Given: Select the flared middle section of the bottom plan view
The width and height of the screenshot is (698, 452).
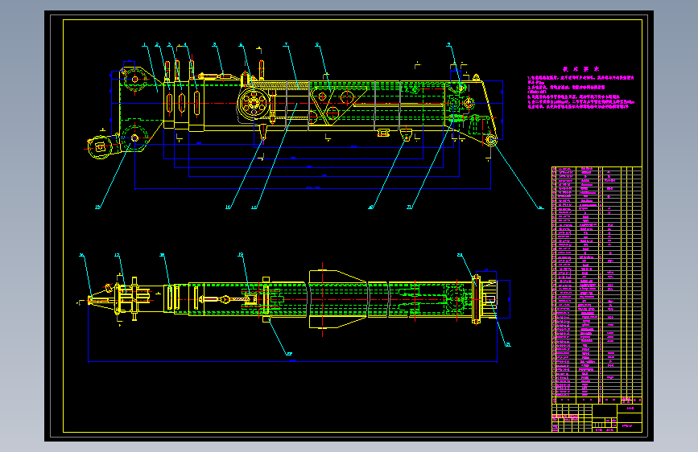Looking at the screenshot, I should click(x=337, y=299).
